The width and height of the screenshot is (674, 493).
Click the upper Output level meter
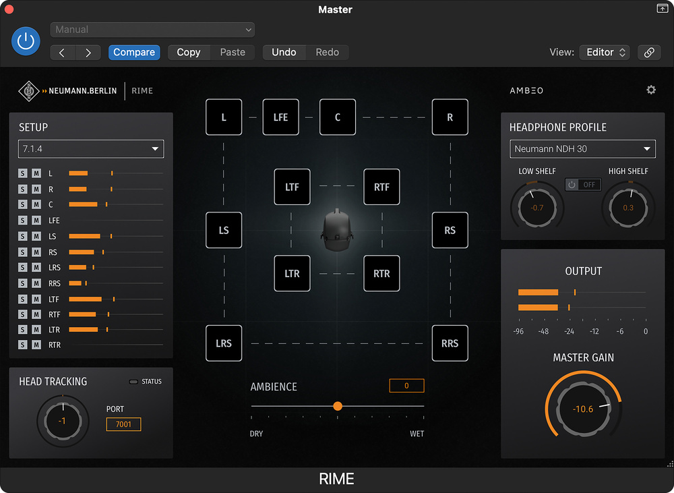tap(582, 293)
